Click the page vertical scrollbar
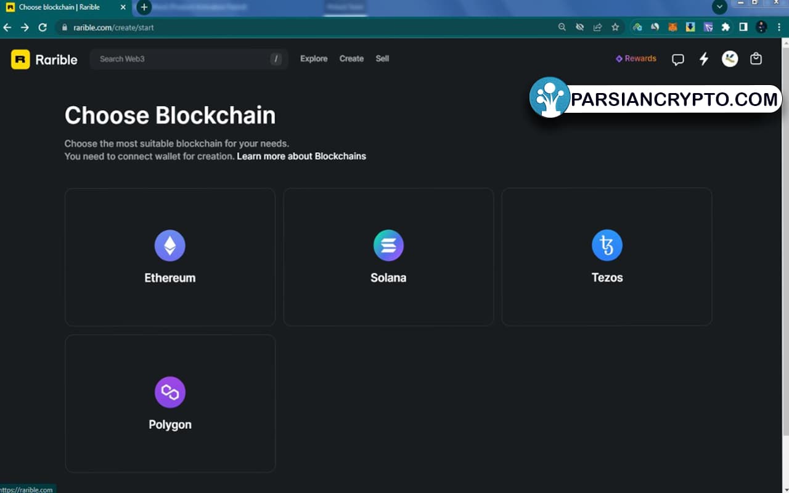 coord(785,240)
